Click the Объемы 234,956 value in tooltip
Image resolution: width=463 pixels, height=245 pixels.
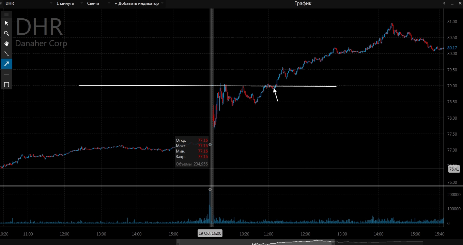(191, 164)
